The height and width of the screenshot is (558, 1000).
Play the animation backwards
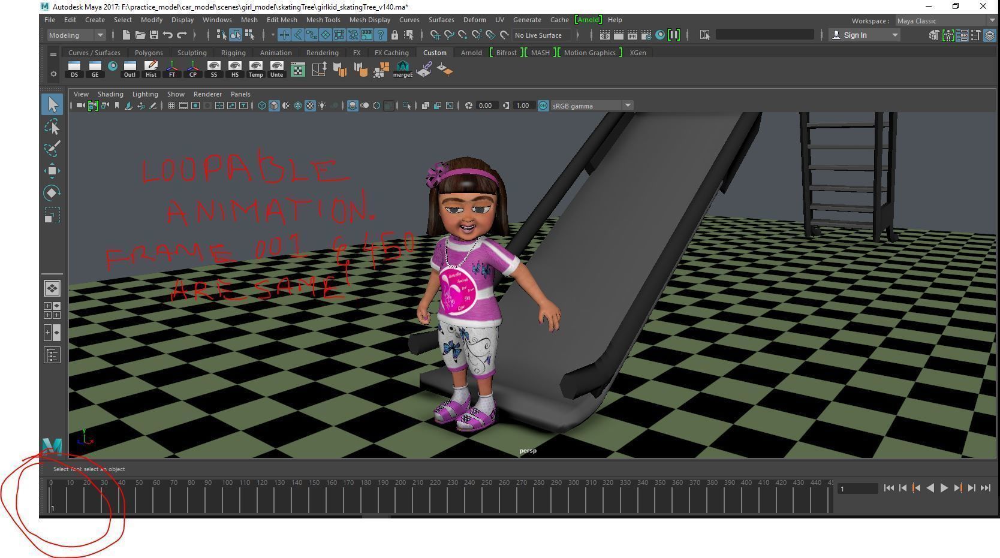coord(930,488)
